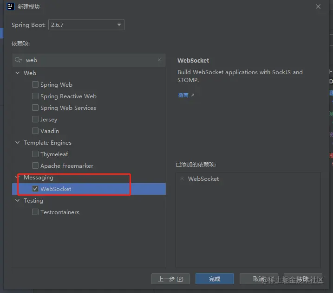This screenshot has width=333, height=293.
Task: Click the WebSocket description heading
Action: pyautogui.click(x=193, y=61)
